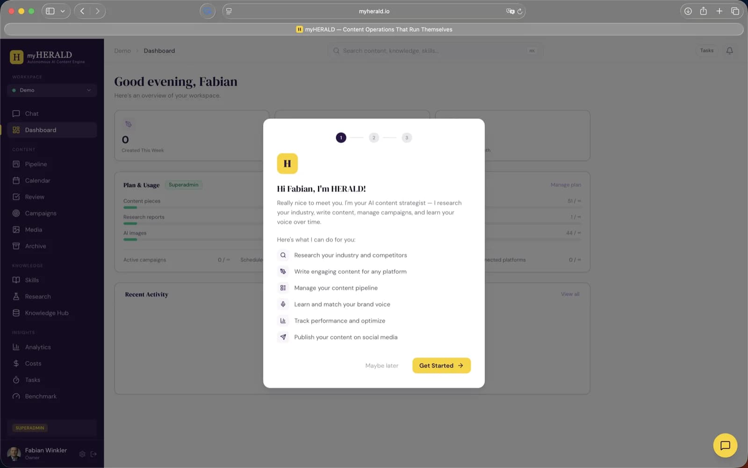Click the Knowledge Hub database icon
This screenshot has width=748, height=468.
click(x=16, y=313)
